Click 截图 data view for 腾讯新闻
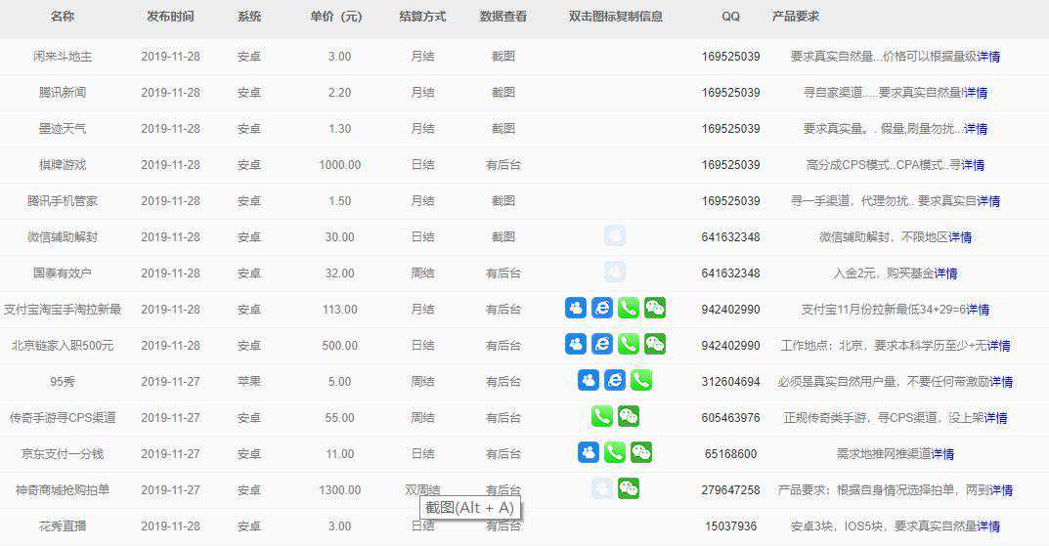 [503, 93]
